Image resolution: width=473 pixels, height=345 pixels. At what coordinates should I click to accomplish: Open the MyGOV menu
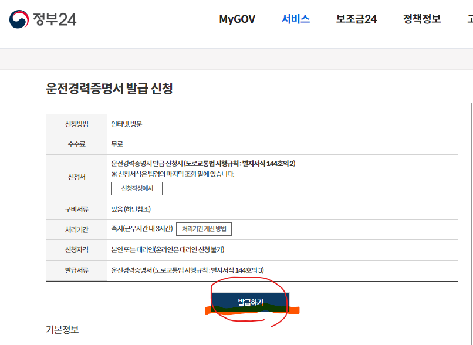[x=237, y=19]
